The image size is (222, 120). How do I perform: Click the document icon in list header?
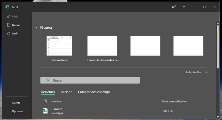(45, 101)
